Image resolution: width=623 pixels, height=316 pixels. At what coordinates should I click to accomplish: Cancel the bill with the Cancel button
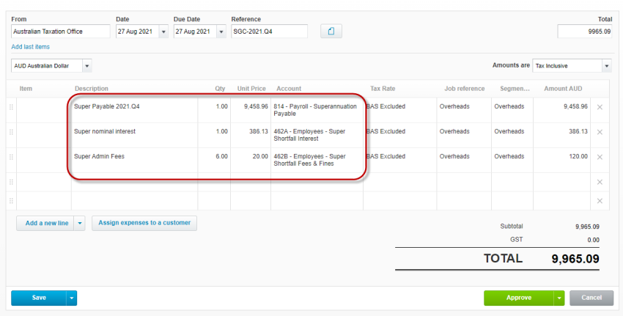pyautogui.click(x=591, y=298)
